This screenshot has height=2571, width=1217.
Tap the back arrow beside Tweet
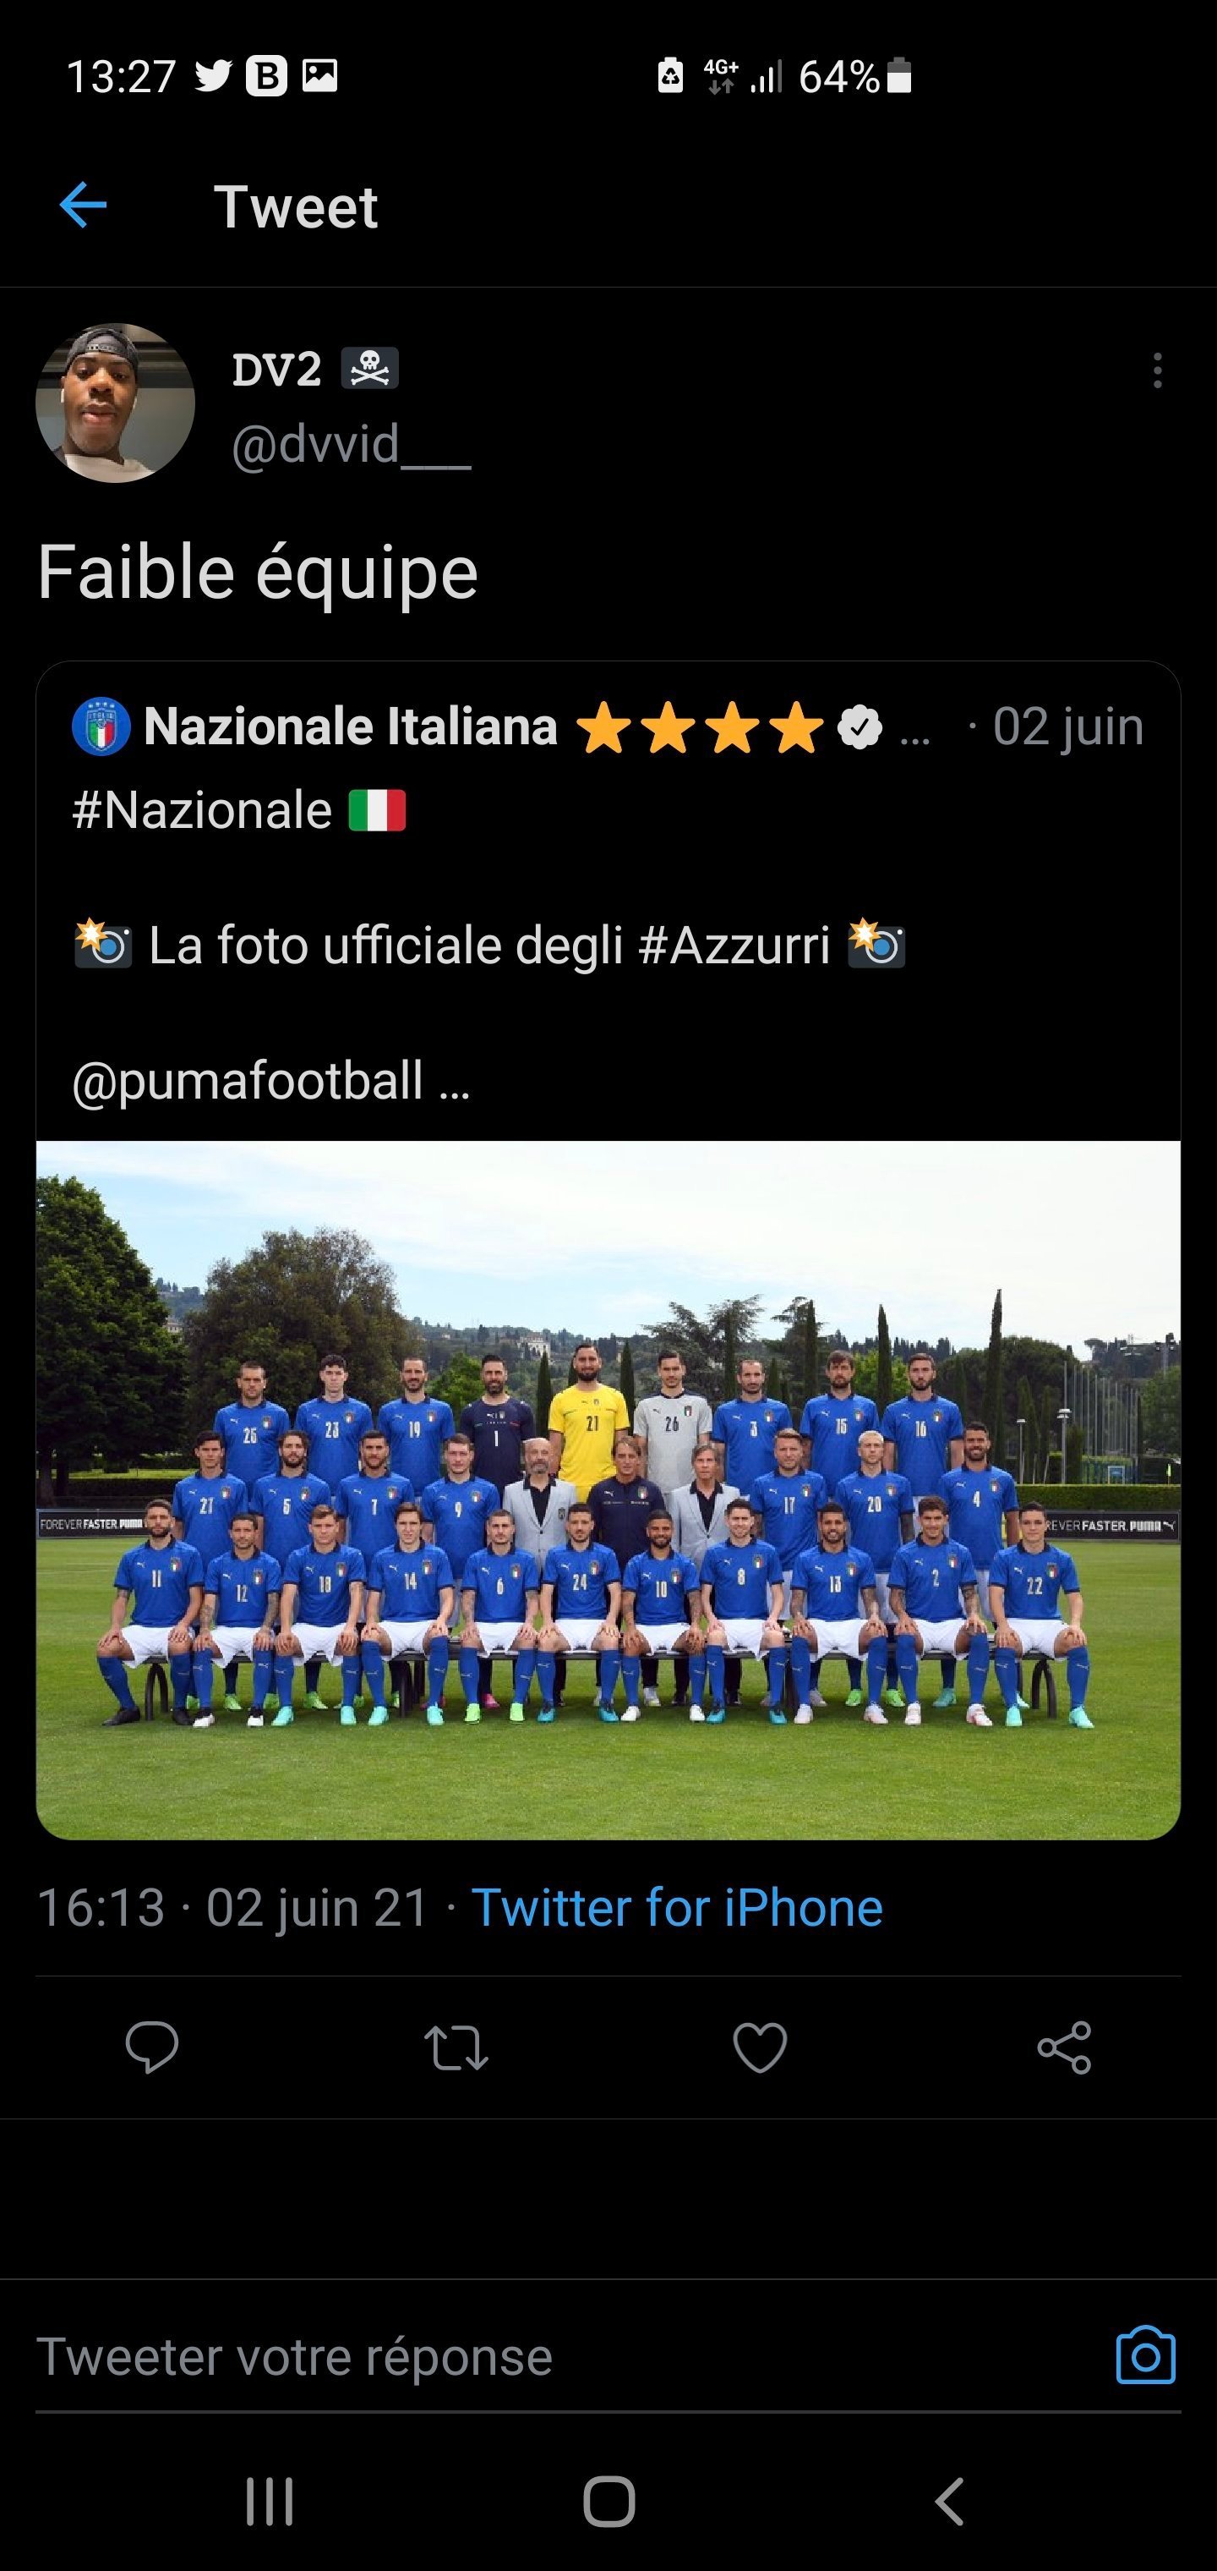click(83, 206)
